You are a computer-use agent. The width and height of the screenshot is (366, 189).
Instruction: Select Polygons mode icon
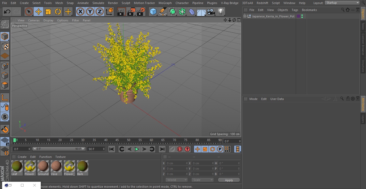click(x=5, y=85)
